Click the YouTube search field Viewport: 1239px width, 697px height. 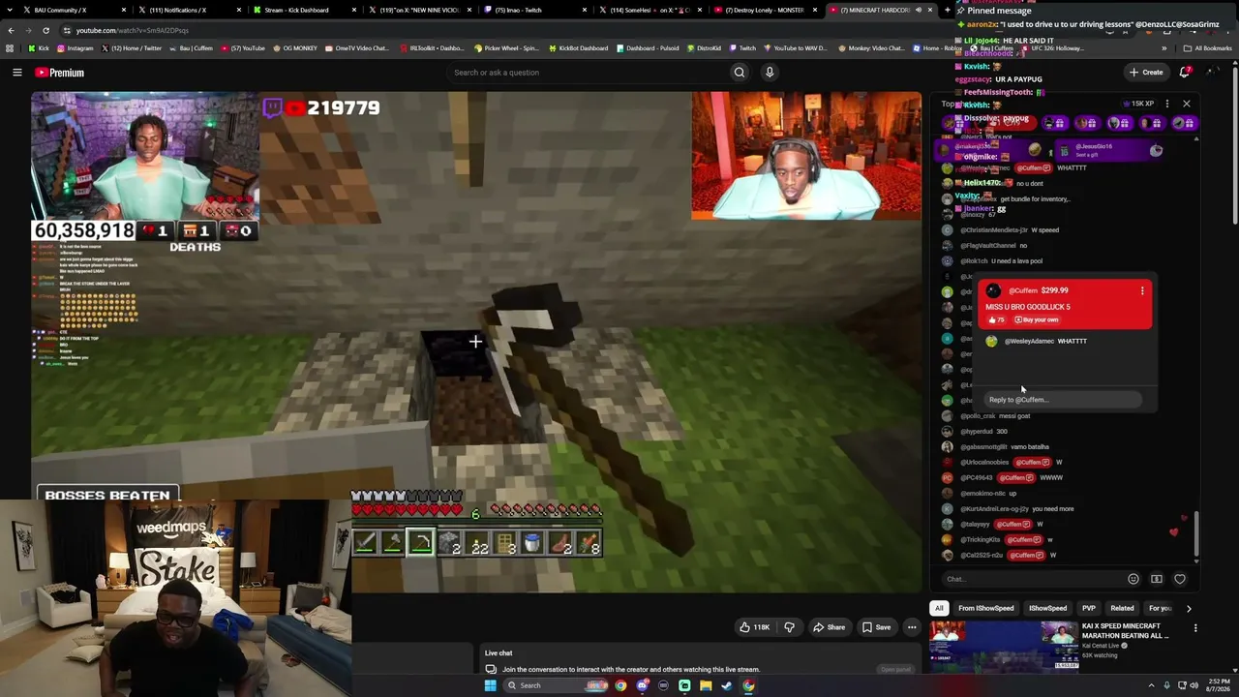click(x=588, y=73)
